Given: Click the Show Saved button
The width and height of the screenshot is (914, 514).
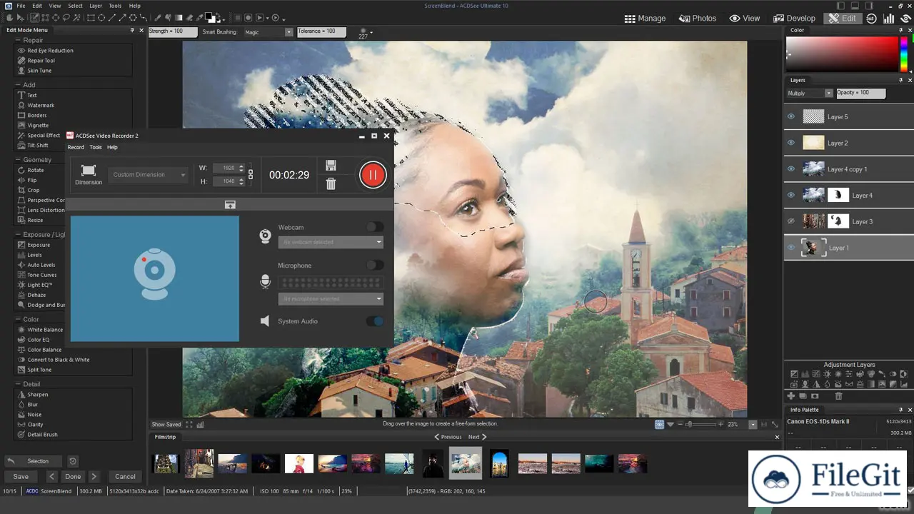Looking at the screenshot, I should tap(166, 425).
